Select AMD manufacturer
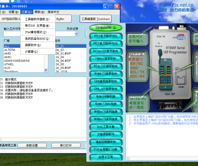The image size is (198, 166). (x=12, y=53)
